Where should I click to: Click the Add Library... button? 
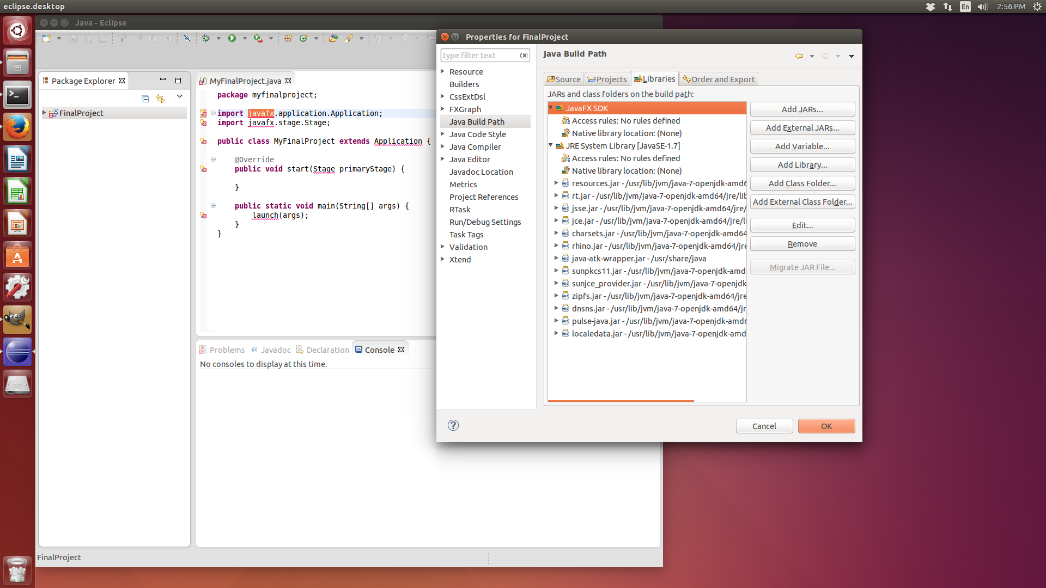pos(802,164)
